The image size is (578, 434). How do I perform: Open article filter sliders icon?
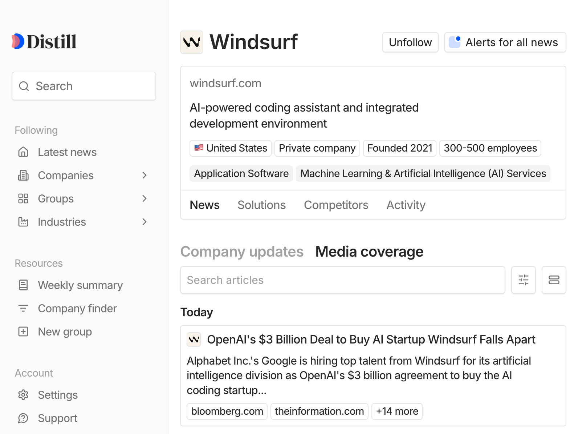coord(524,280)
